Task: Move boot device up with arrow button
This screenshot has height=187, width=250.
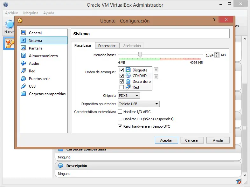Action: click(x=156, y=70)
